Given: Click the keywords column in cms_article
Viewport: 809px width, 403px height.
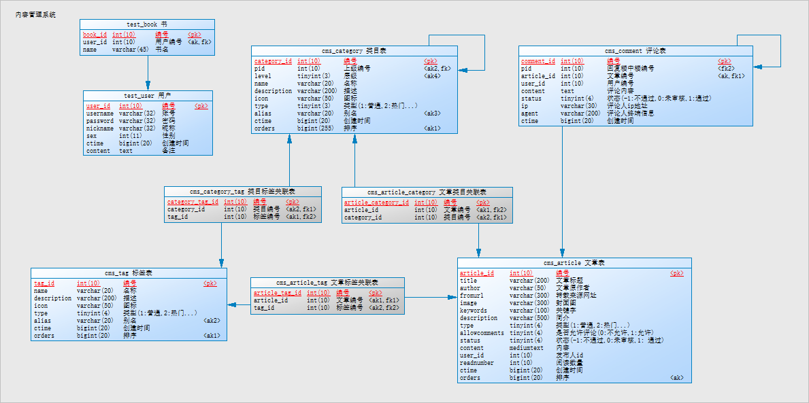Looking at the screenshot, I should (x=574, y=311).
